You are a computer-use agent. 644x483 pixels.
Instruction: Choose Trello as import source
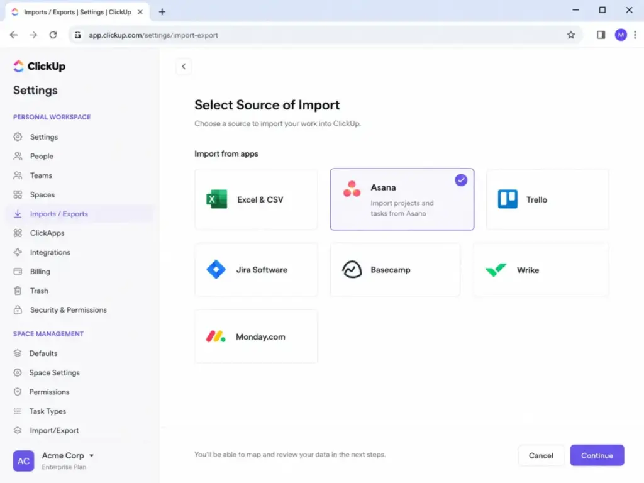click(547, 199)
